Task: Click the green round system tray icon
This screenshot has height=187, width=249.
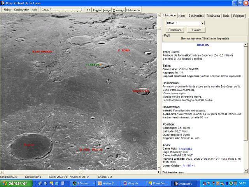Action: [x=231, y=183]
